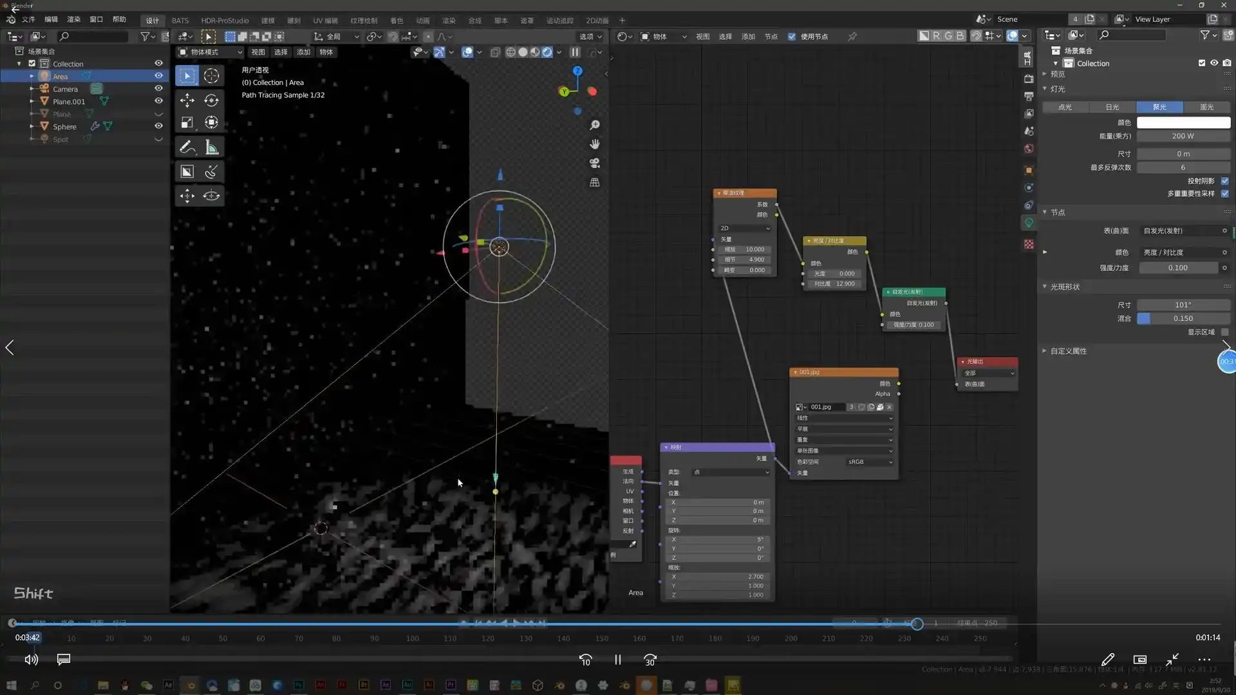Click the camera view icon in viewport sidebar
Image resolution: width=1236 pixels, height=695 pixels.
595,163
